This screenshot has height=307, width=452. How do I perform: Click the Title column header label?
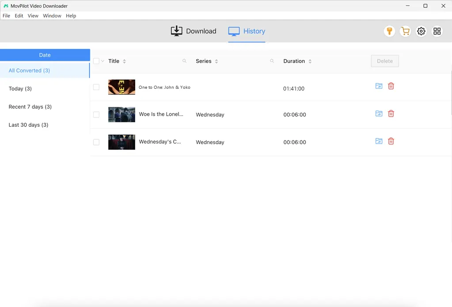pos(114,61)
